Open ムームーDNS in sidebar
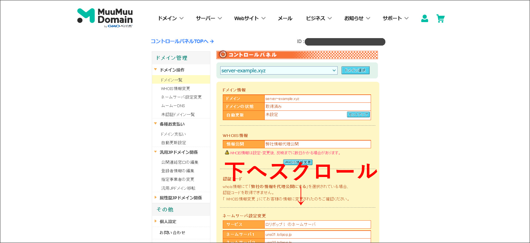 (173, 105)
